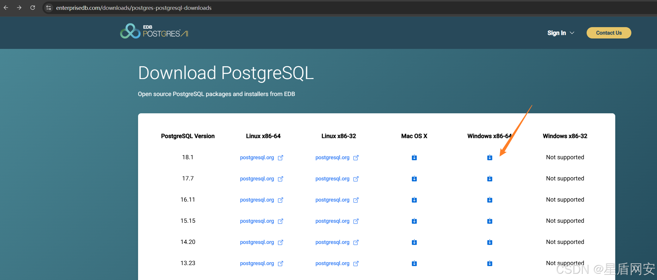
Task: Open external link icon for 16.11 Linux x86-32
Action: pos(356,200)
